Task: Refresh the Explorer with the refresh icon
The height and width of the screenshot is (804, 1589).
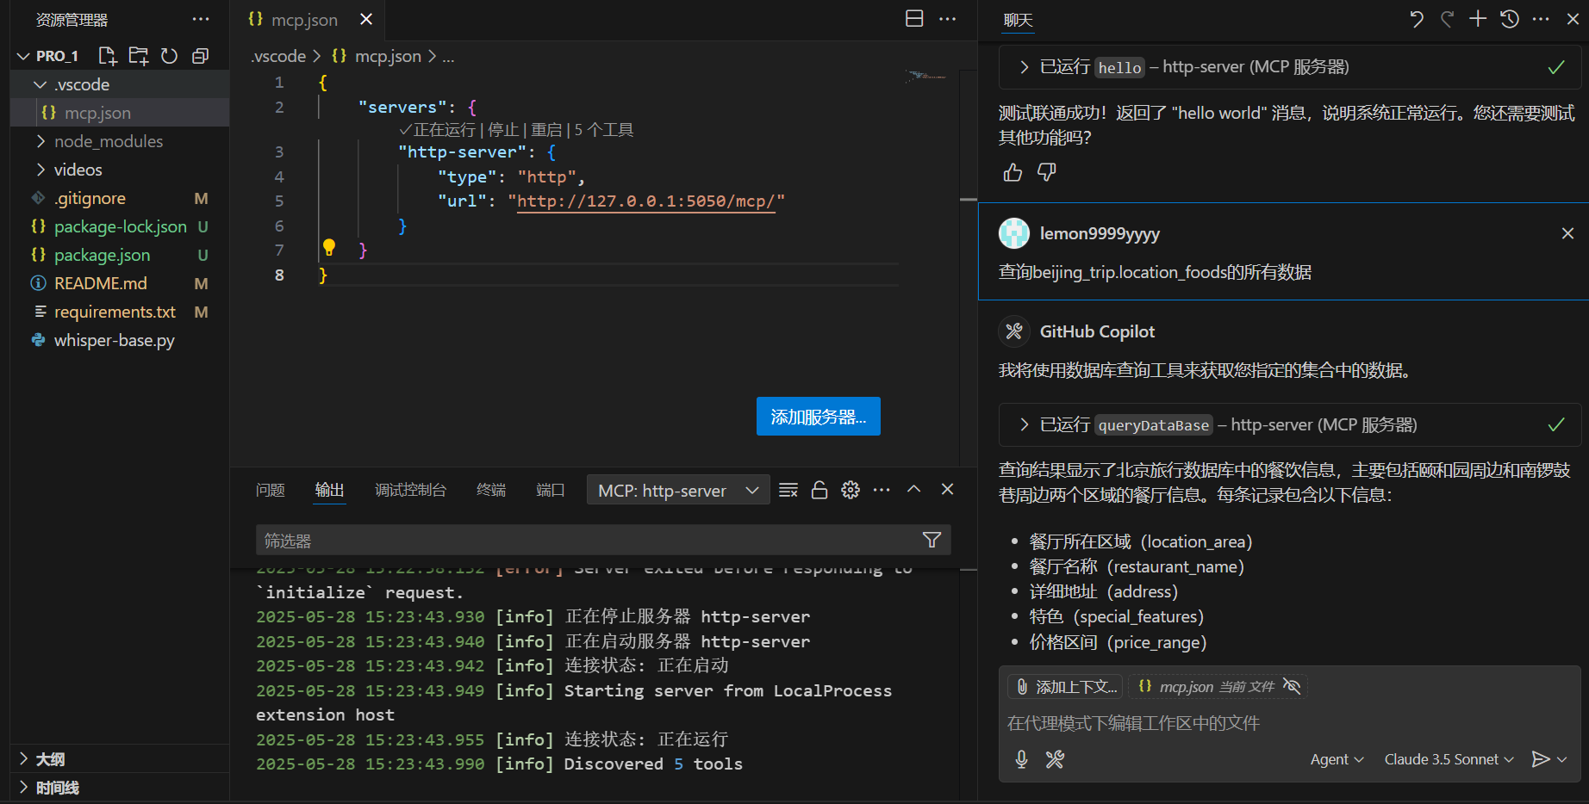Action: point(169,55)
